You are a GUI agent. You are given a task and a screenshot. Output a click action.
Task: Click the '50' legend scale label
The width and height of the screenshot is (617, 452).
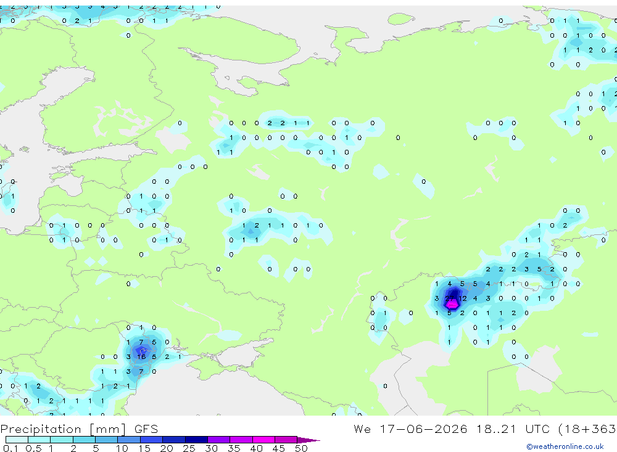(301, 448)
